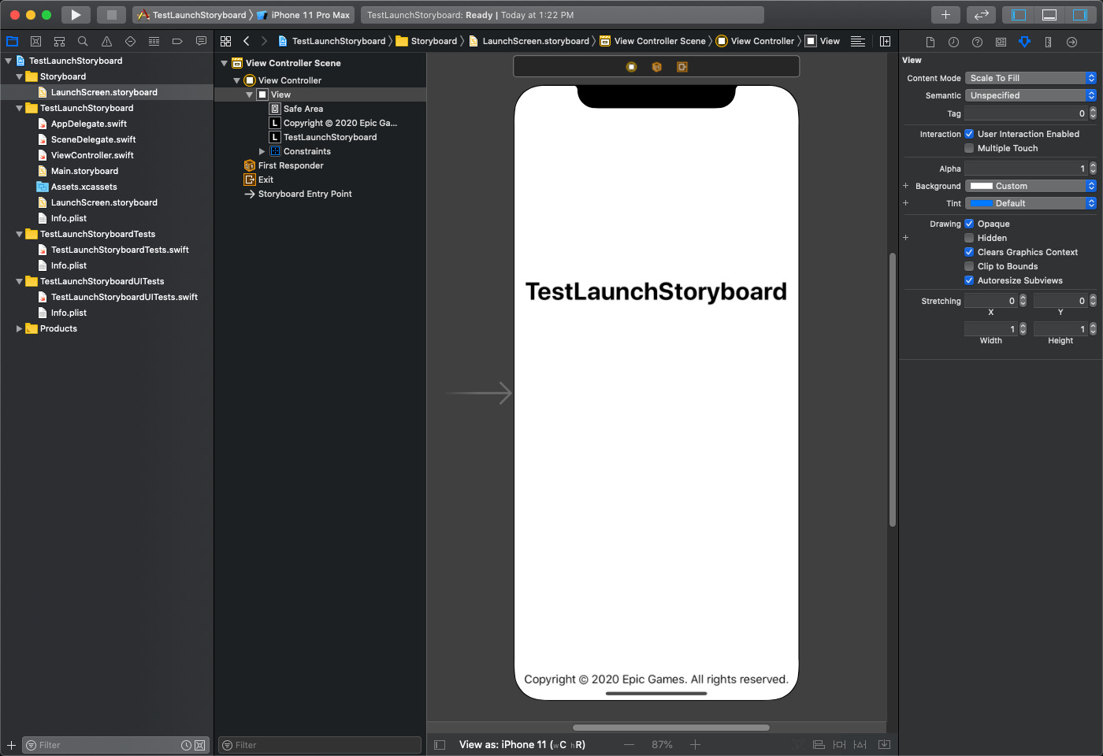Show the Attributes inspector tab
The image size is (1103, 756).
(1024, 42)
